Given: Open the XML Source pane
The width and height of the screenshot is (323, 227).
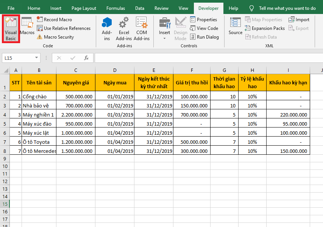Looking at the screenshot, I should pos(235,26).
